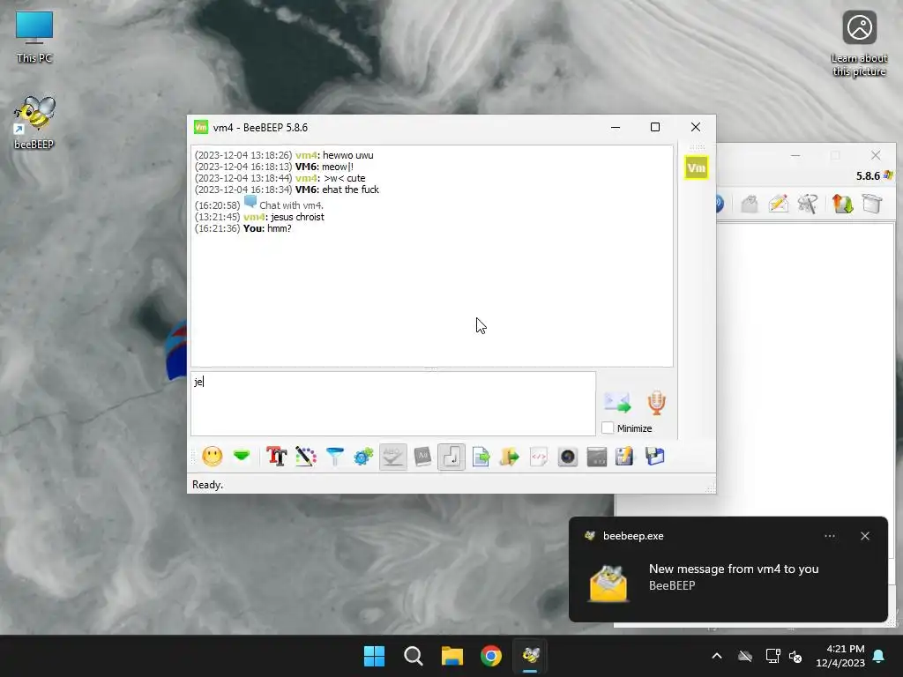
Task: Select the This PC desktop icon
Action: click(34, 36)
